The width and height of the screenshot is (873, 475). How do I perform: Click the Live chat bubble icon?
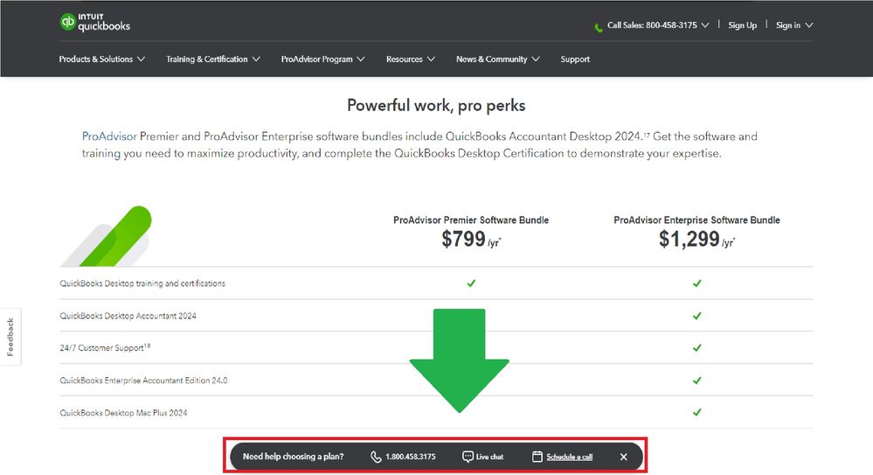click(468, 457)
